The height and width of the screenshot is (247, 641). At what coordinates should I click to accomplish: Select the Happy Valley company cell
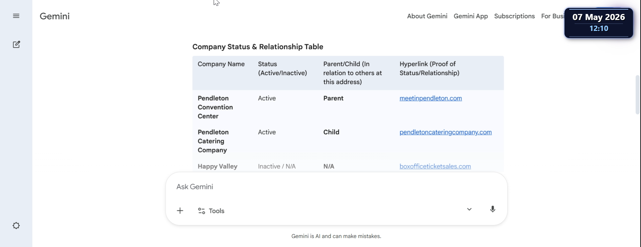click(217, 166)
